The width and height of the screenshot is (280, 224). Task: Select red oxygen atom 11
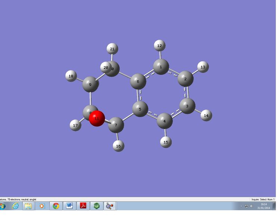[x=97, y=118]
